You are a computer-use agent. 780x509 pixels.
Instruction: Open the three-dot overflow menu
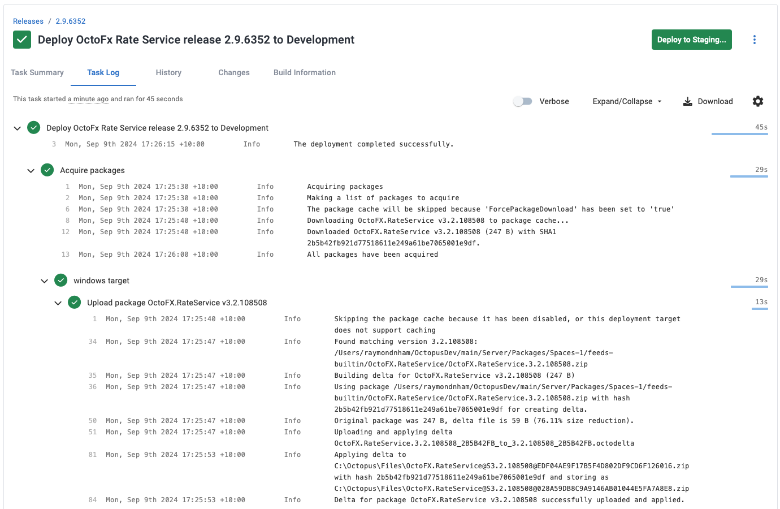tap(755, 40)
